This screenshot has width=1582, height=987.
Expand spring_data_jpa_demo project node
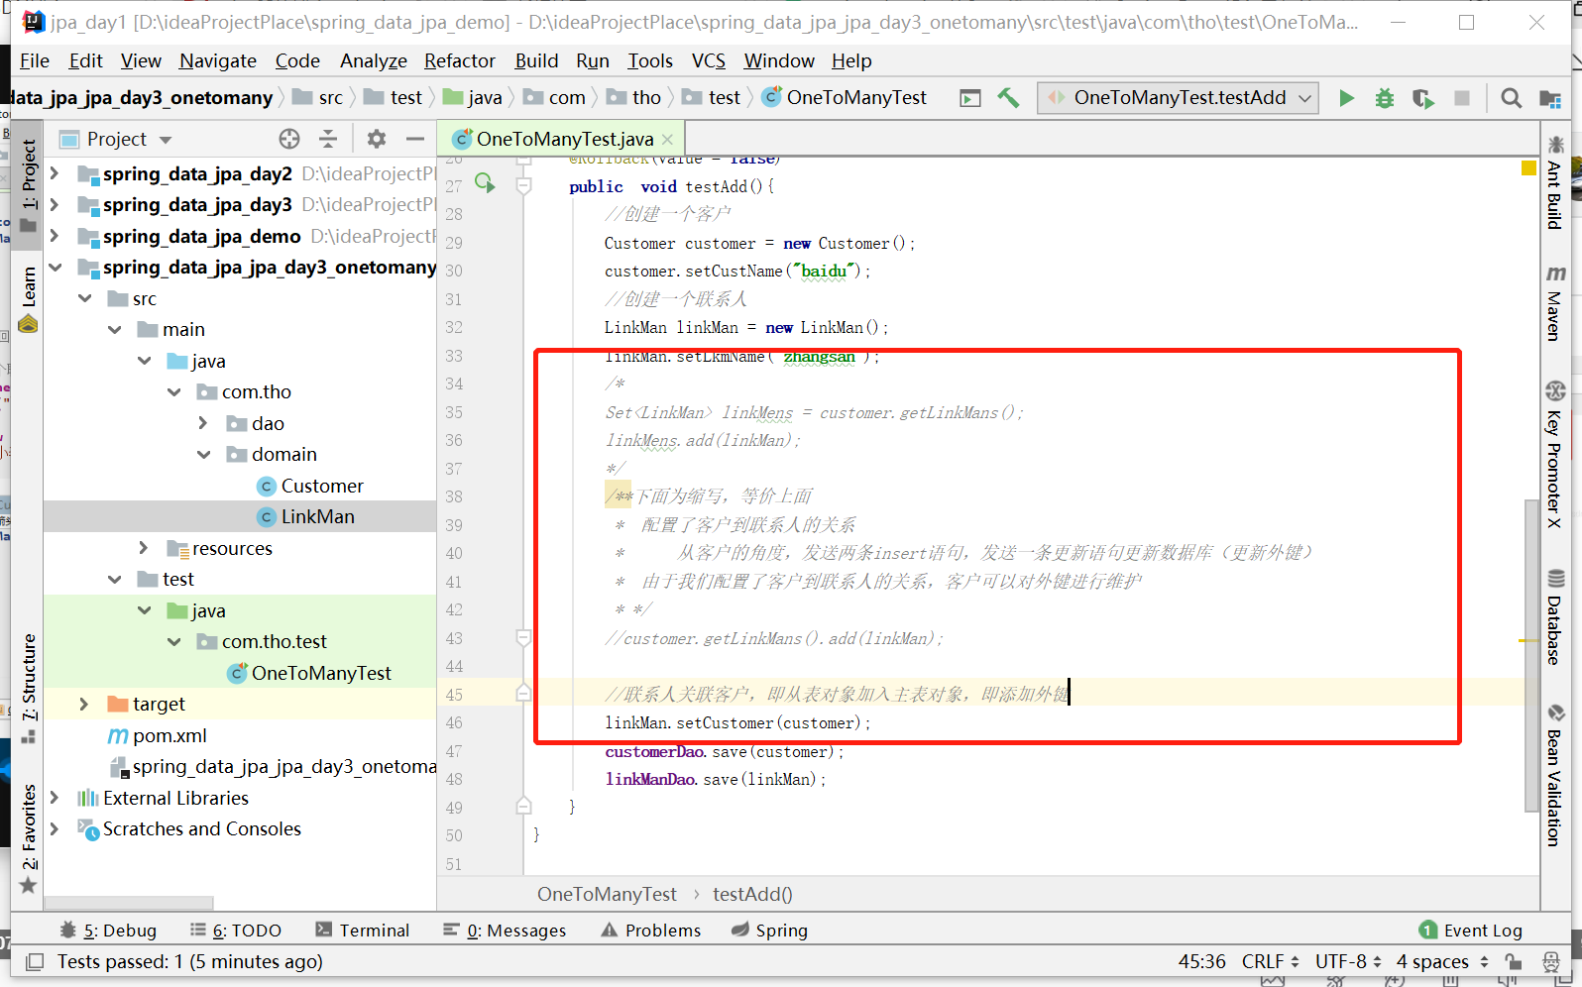coord(55,237)
